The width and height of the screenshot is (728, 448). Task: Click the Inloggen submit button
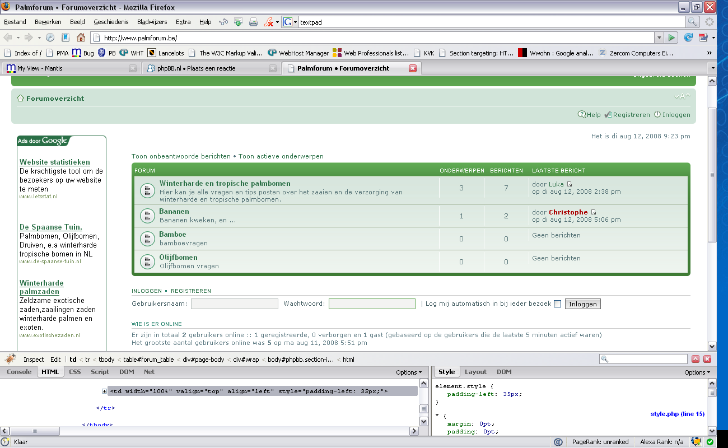(582, 304)
